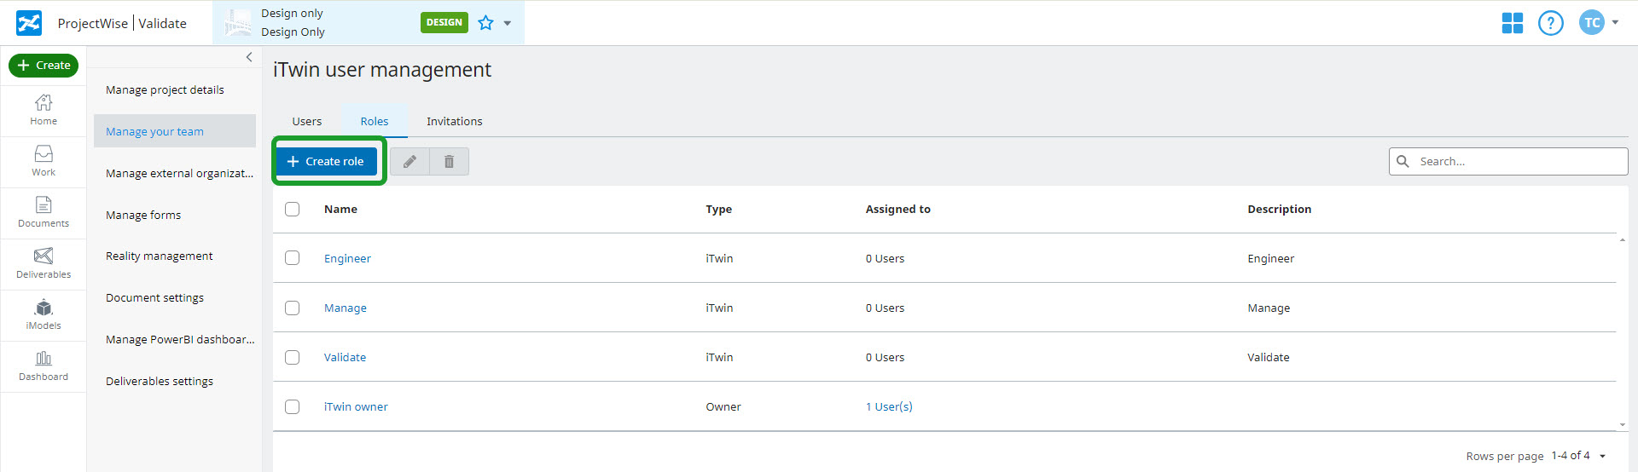Open the iModels sidebar icon
This screenshot has height=472, width=1638.
tap(44, 314)
